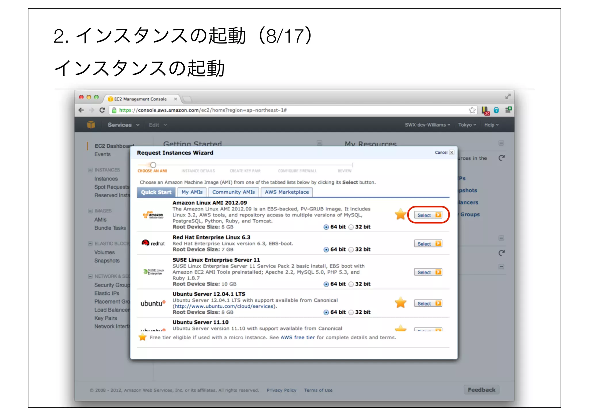Click the wizard progress step marker
The image size is (589, 416).
click(153, 165)
